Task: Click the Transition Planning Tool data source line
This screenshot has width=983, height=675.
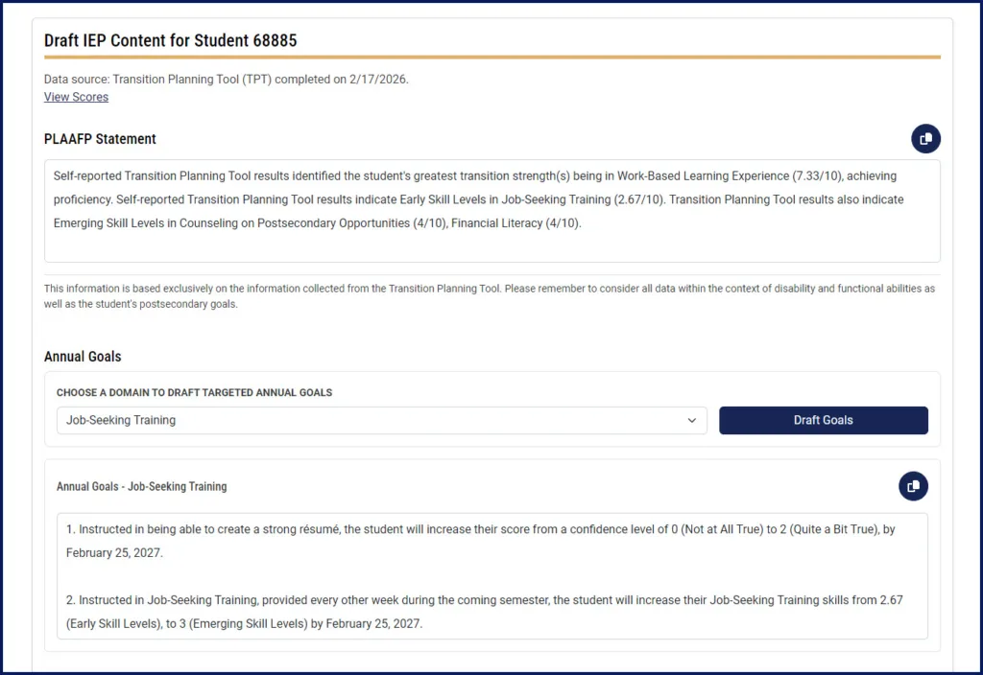Action: coord(226,80)
